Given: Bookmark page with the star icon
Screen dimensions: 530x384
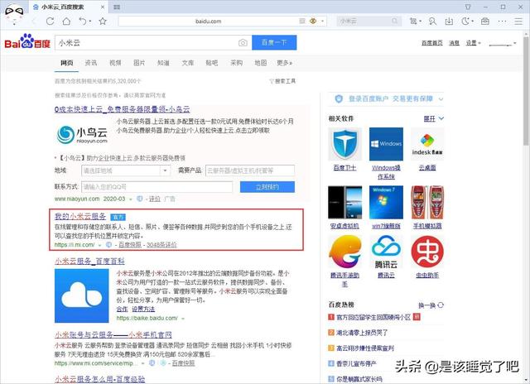Looking at the screenshot, I should 103,22.
